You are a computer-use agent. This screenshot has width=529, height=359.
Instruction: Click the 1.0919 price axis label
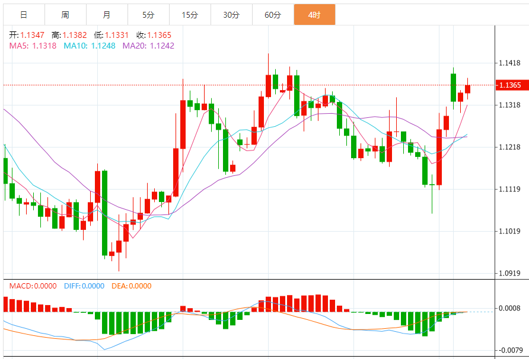[x=509, y=273]
